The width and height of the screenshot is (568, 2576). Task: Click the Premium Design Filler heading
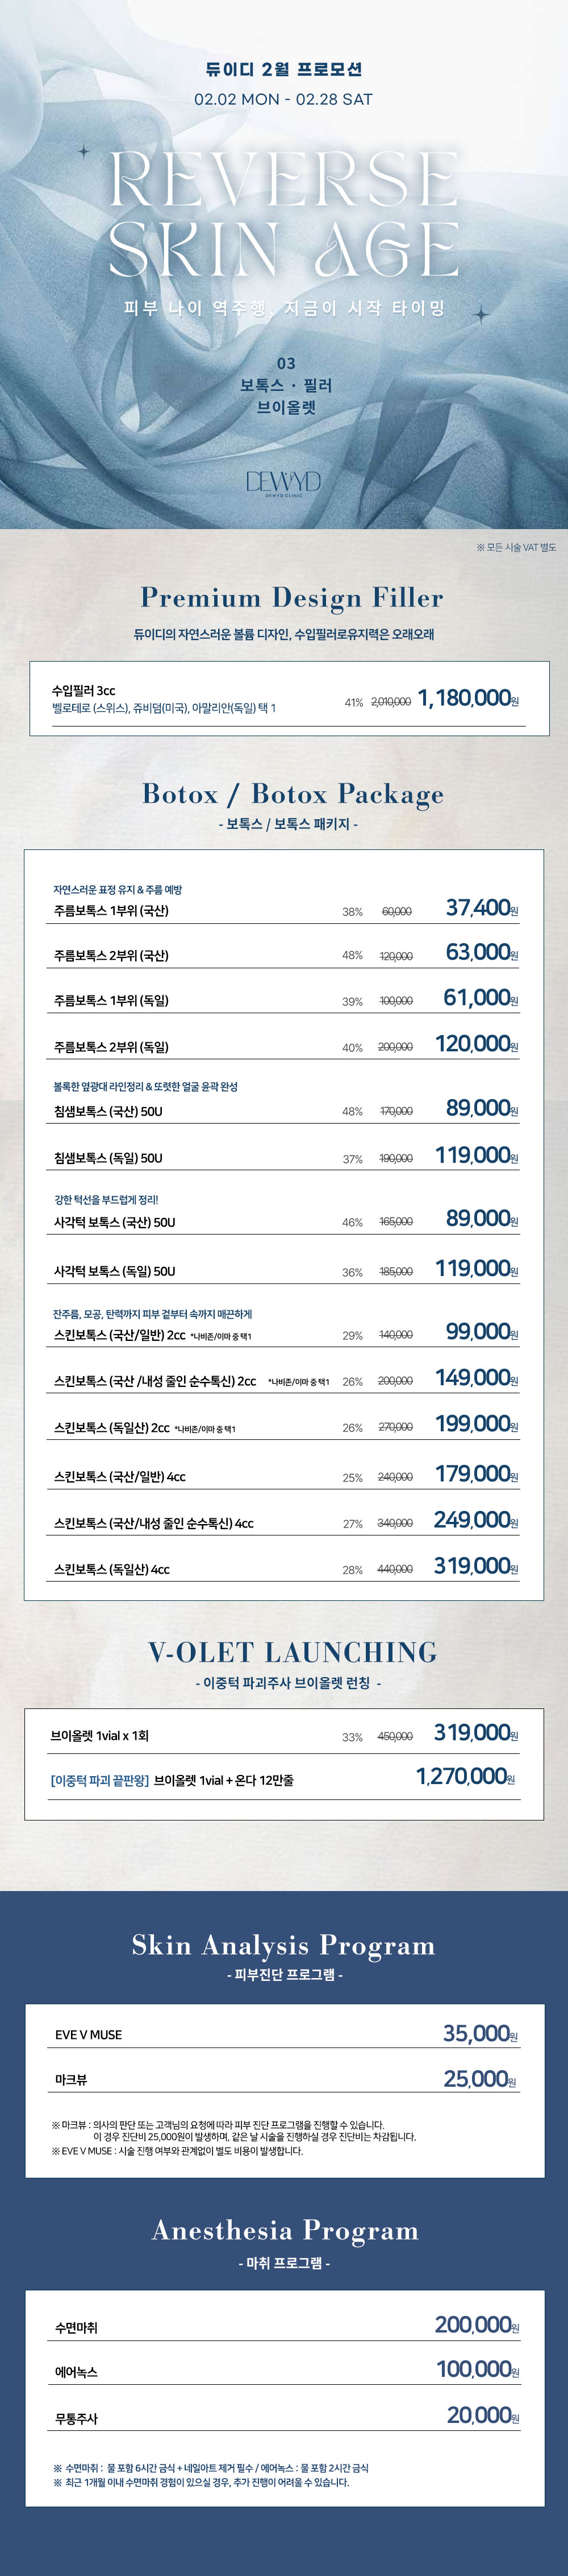[291, 597]
